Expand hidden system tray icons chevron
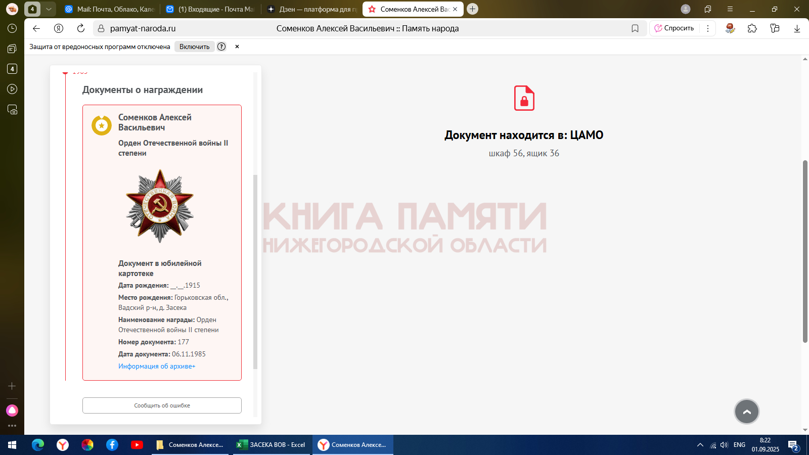809x455 pixels. [x=700, y=445]
